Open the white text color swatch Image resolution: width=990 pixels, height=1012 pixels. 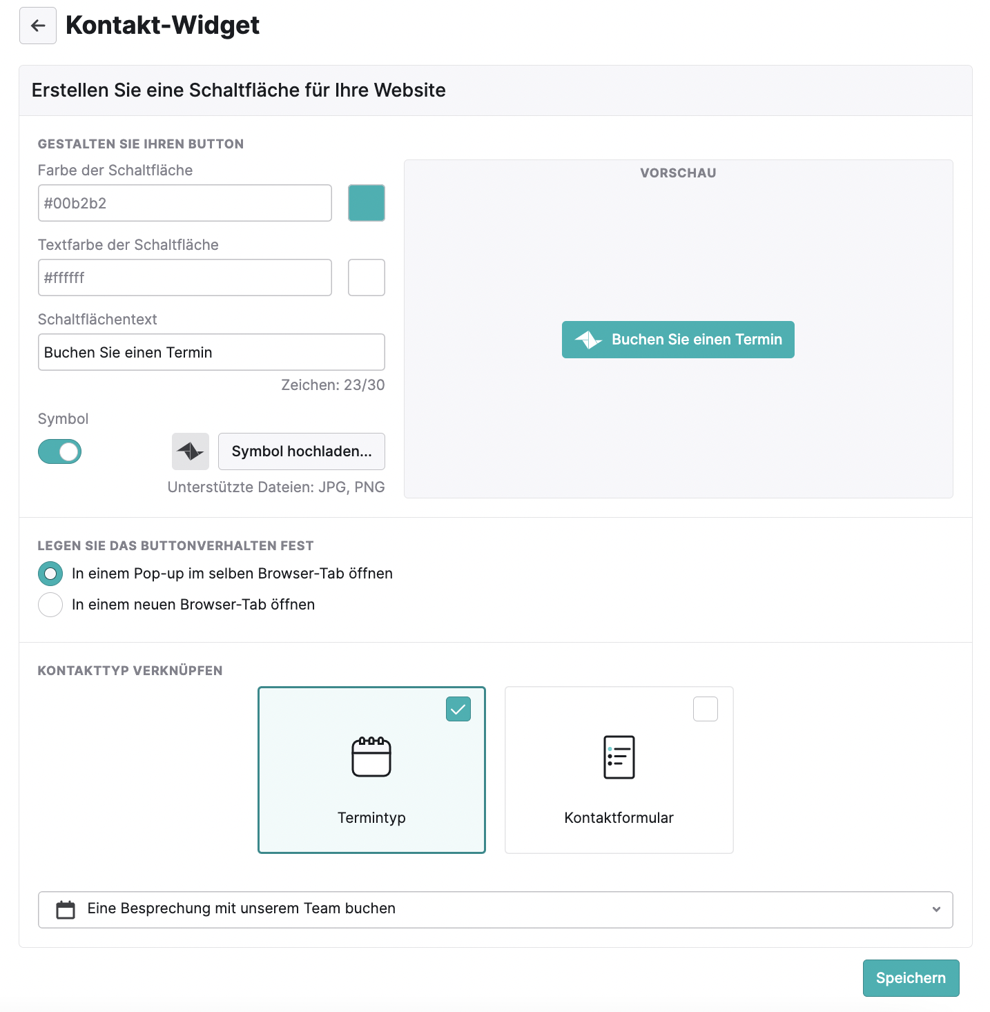367,278
